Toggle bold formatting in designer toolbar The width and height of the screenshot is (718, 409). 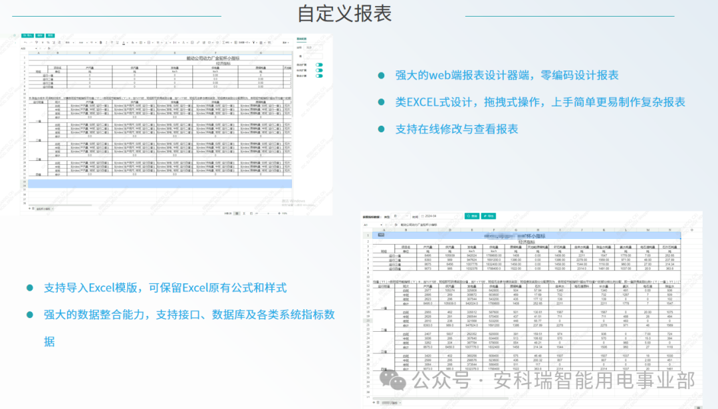pyautogui.click(x=101, y=43)
